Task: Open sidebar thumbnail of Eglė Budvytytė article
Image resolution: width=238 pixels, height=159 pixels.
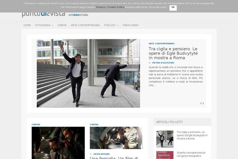Action: pos(165,139)
